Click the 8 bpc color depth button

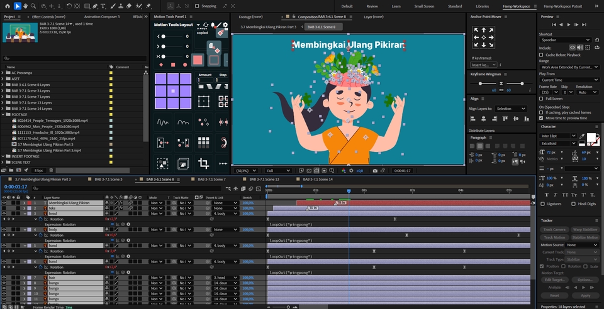[38, 170]
